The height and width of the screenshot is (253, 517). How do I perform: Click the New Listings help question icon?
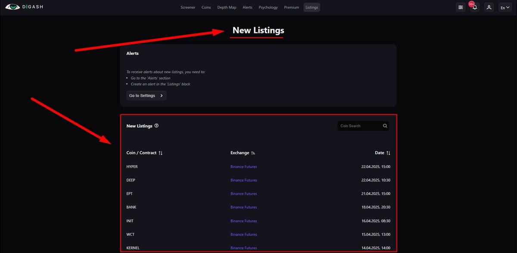(156, 126)
